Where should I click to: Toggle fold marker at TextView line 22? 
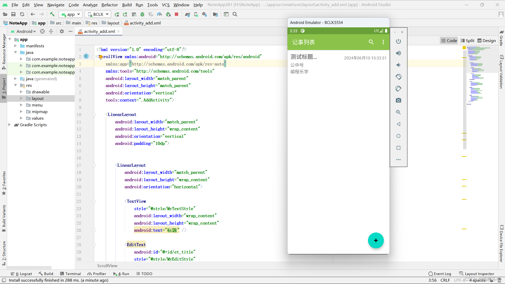pyautogui.click(x=94, y=201)
